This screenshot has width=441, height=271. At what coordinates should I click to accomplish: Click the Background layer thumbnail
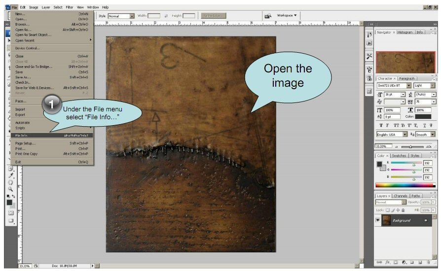(x=386, y=220)
